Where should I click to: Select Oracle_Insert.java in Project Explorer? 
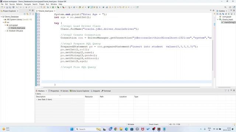tap(17, 28)
